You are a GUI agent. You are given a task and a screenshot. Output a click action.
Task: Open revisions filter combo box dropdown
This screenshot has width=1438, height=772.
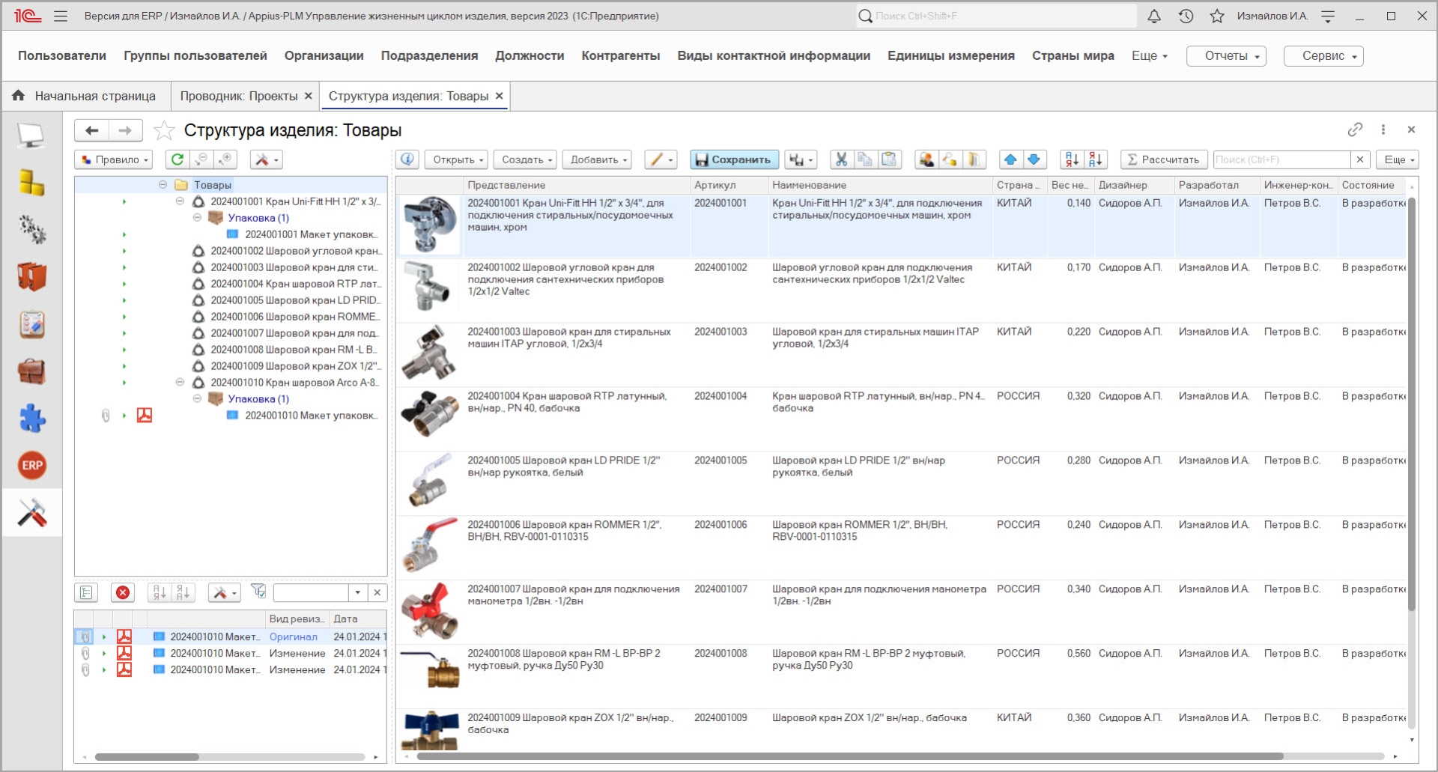click(x=358, y=593)
